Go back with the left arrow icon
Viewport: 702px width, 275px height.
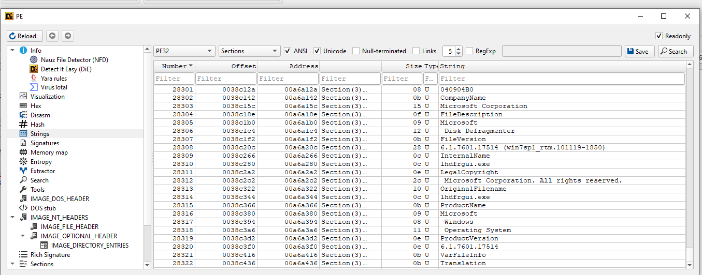(52, 36)
